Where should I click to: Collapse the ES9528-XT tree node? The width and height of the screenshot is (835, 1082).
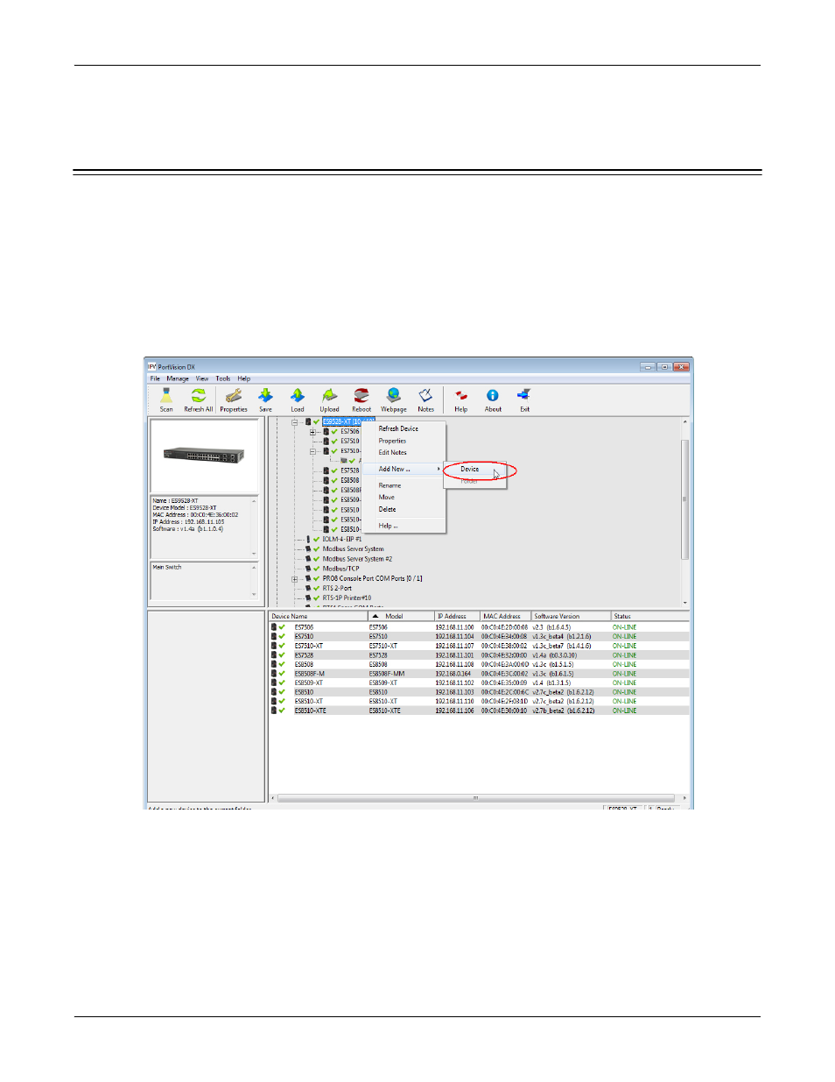[295, 421]
